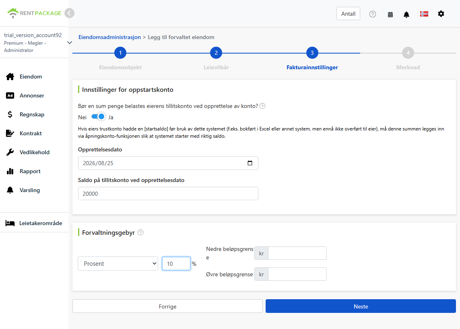Screen dimensions: 460x329
Task: Follow the Eiendomsadministrasjon breadcrumb link
Action: click(110, 37)
